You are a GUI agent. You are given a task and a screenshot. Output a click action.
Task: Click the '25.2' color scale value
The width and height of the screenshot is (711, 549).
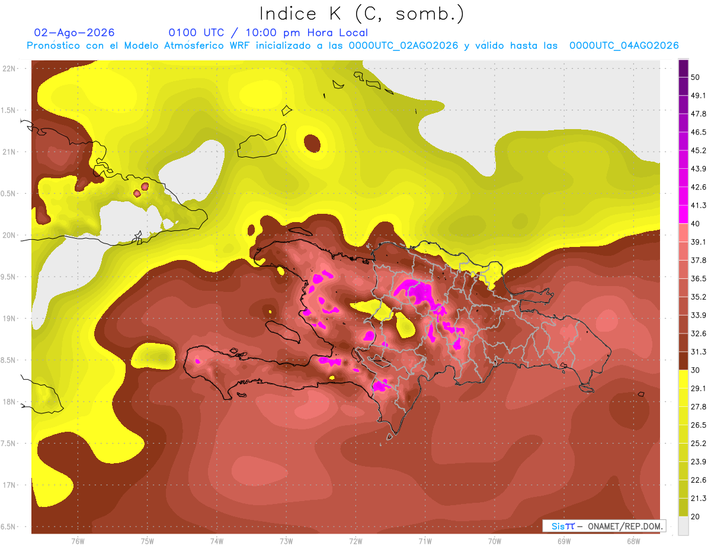(x=699, y=444)
